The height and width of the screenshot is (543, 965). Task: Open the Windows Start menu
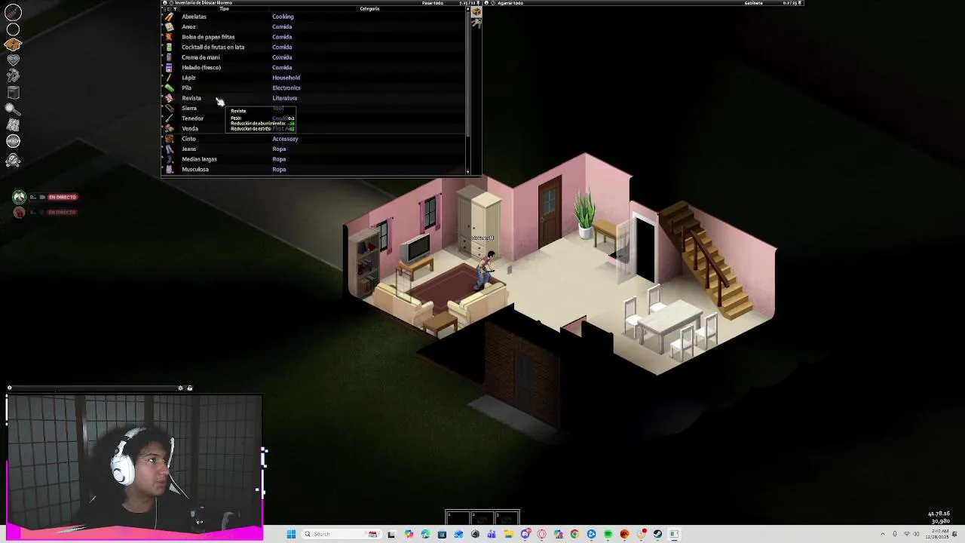(x=291, y=534)
